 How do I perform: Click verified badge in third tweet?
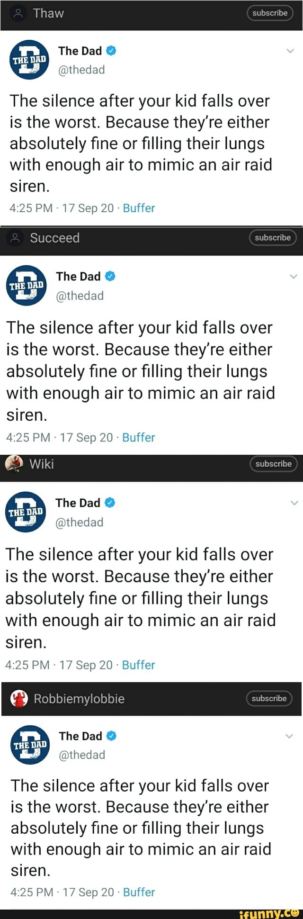click(x=110, y=503)
